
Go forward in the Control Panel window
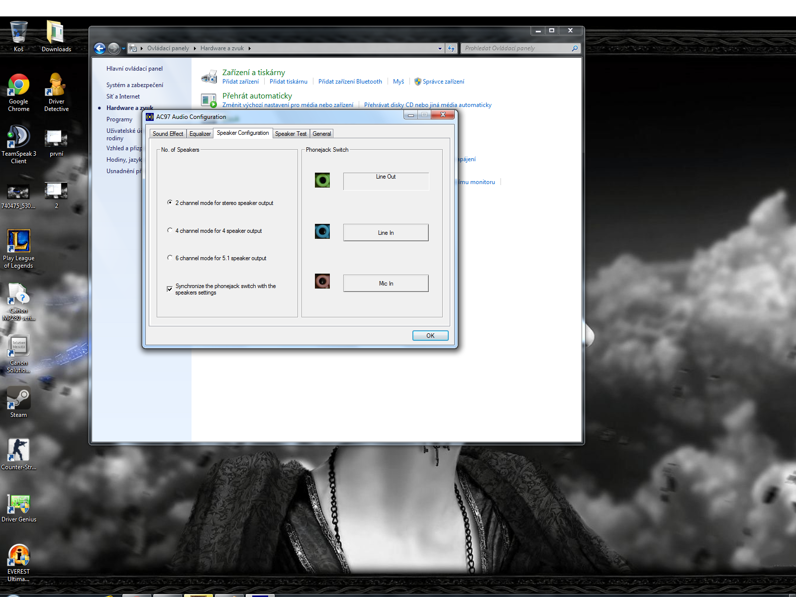tap(114, 48)
